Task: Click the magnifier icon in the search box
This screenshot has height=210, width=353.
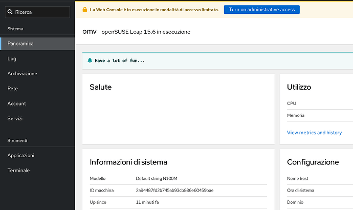Action: coord(11,11)
